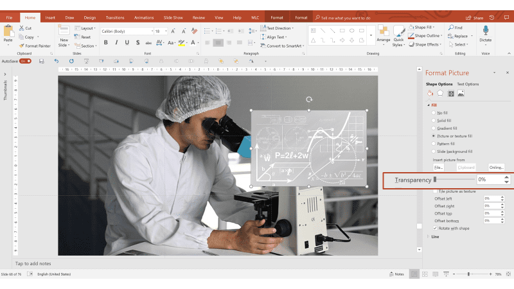Viewport: 514px width, 289px height.
Task: Select Slide background fill option
Action: coord(433,152)
